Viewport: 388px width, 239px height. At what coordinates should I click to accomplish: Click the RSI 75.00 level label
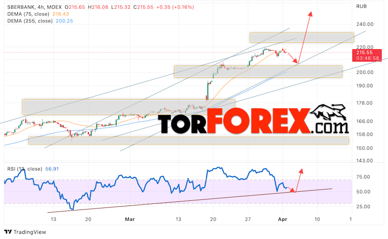click(363, 177)
